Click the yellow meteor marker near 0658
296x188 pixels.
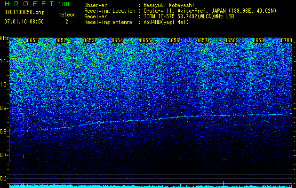(x=224, y=184)
